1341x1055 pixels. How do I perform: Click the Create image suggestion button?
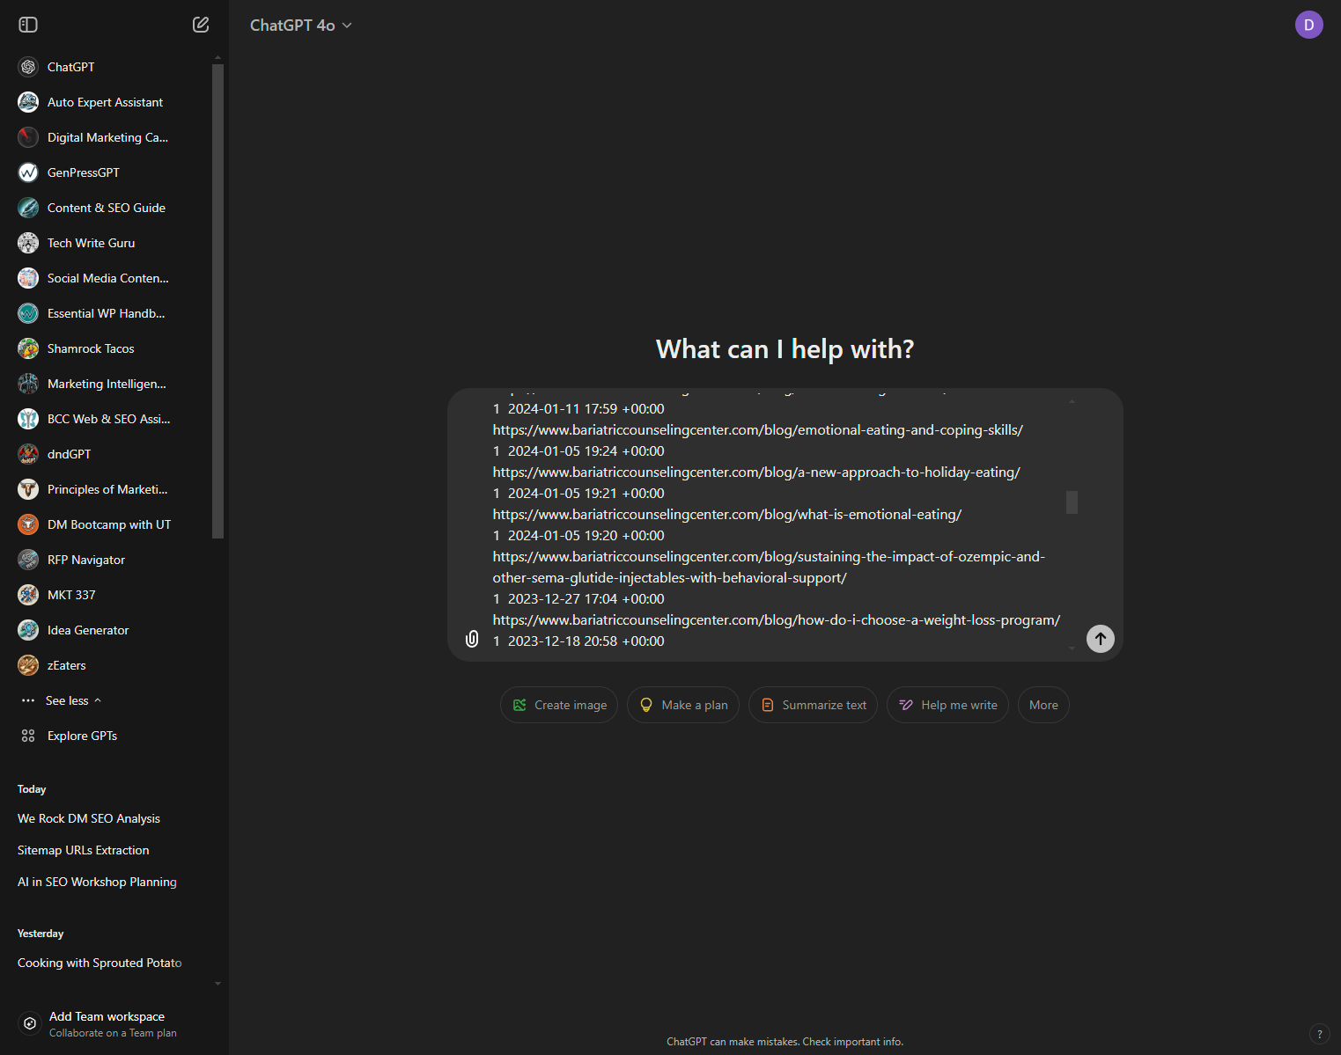point(559,705)
